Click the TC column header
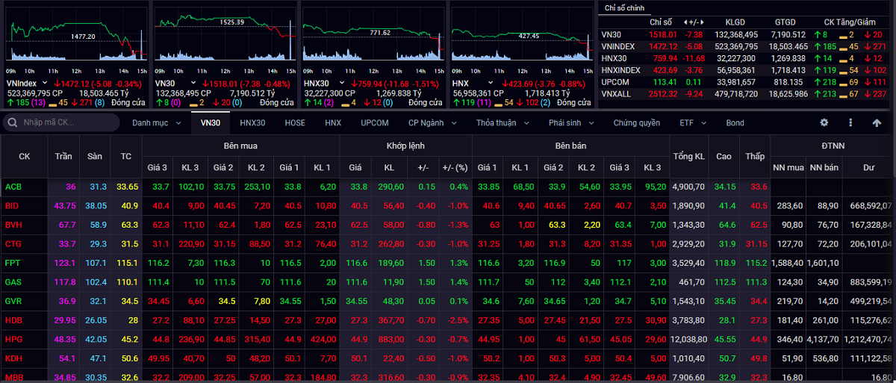Image resolution: width=896 pixels, height=383 pixels. coord(126,157)
